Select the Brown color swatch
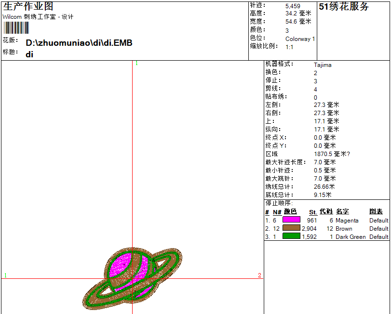 (x=291, y=228)
